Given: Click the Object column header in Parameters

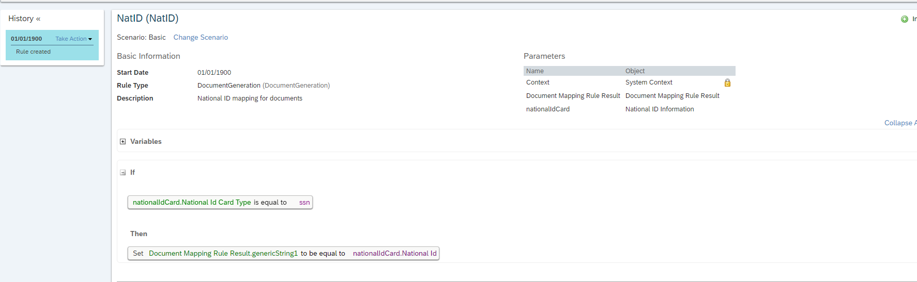Looking at the screenshot, I should pyautogui.click(x=635, y=71).
